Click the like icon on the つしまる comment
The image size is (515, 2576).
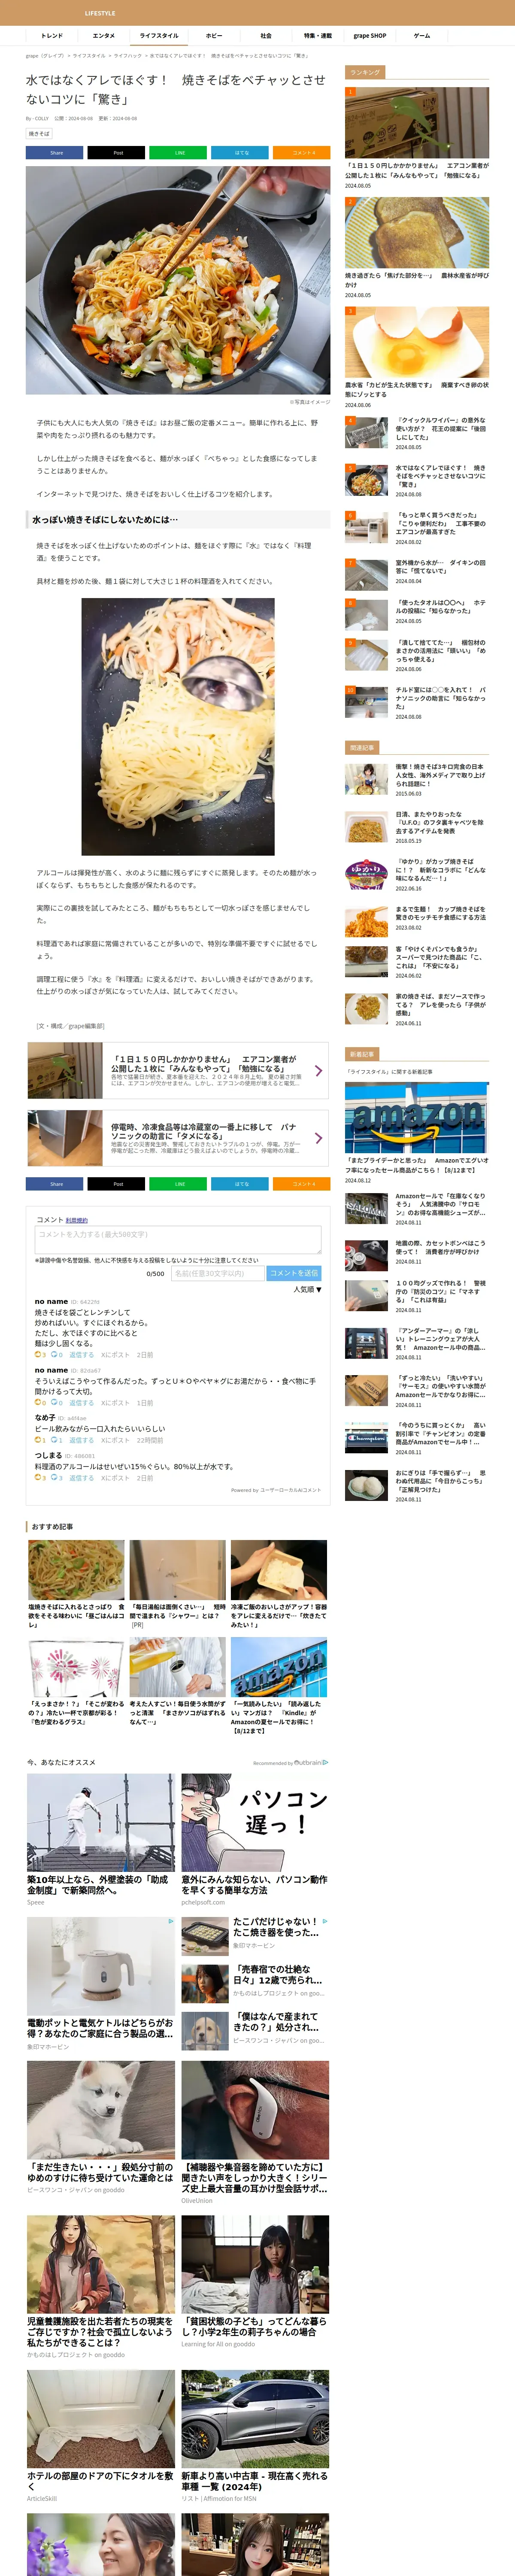pyautogui.click(x=38, y=1477)
